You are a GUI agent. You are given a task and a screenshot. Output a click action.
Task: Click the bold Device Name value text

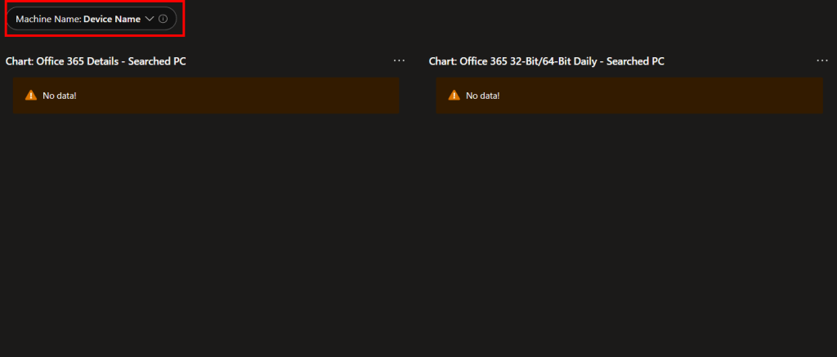point(112,19)
